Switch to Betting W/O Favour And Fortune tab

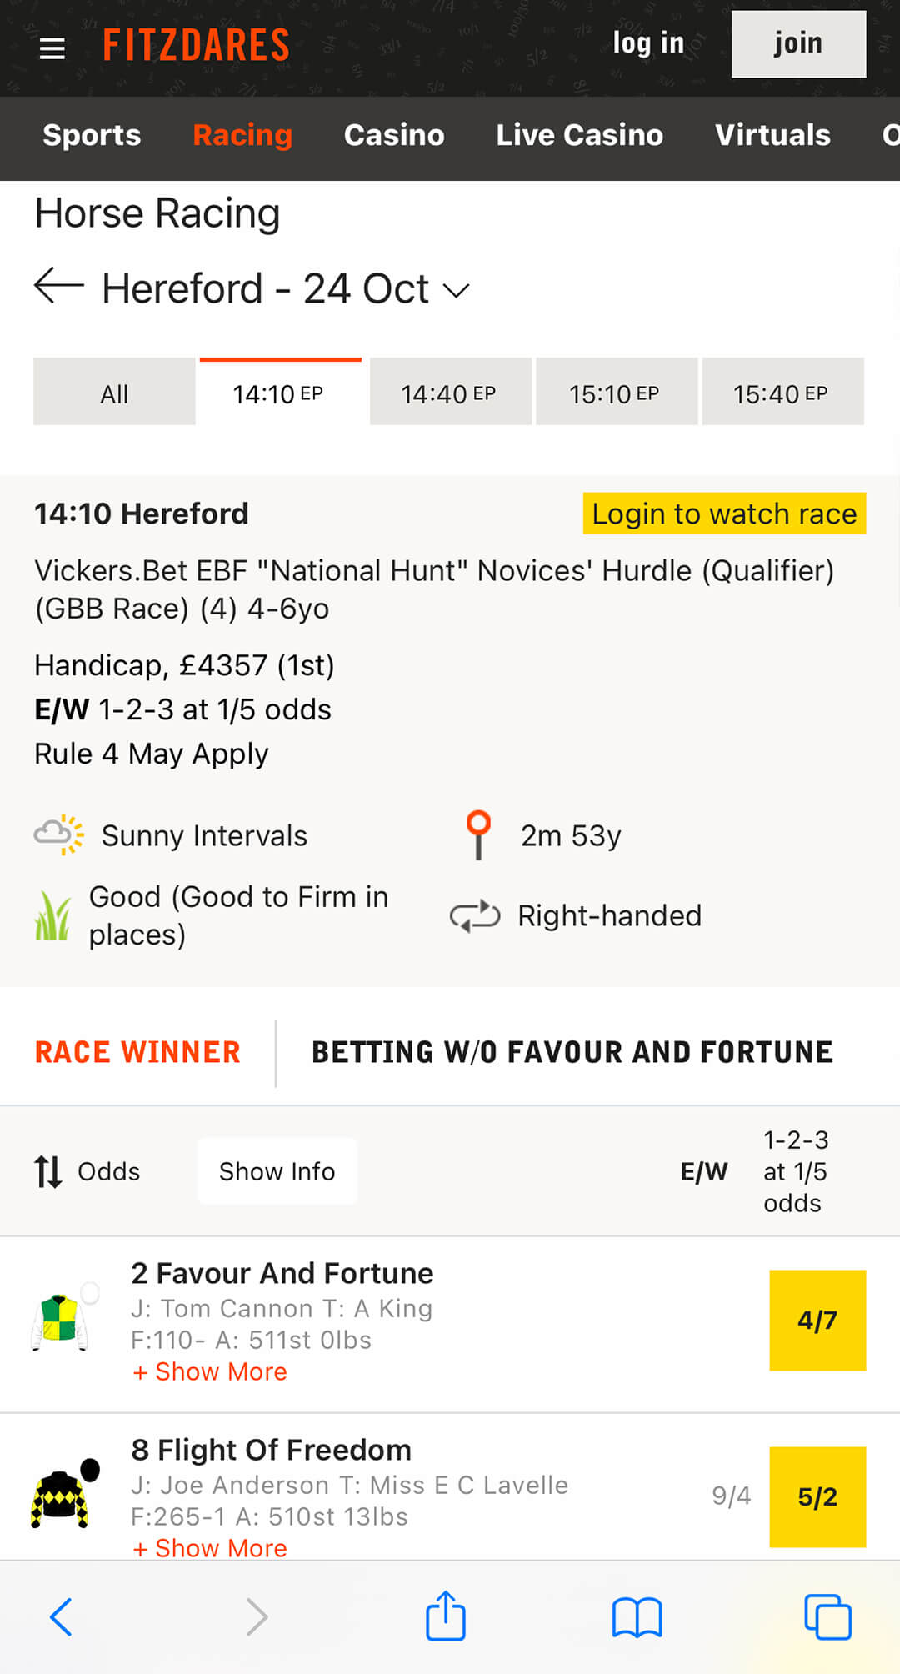(x=572, y=1052)
